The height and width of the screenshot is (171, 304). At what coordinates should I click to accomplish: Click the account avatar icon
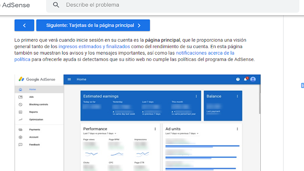tap(253, 79)
